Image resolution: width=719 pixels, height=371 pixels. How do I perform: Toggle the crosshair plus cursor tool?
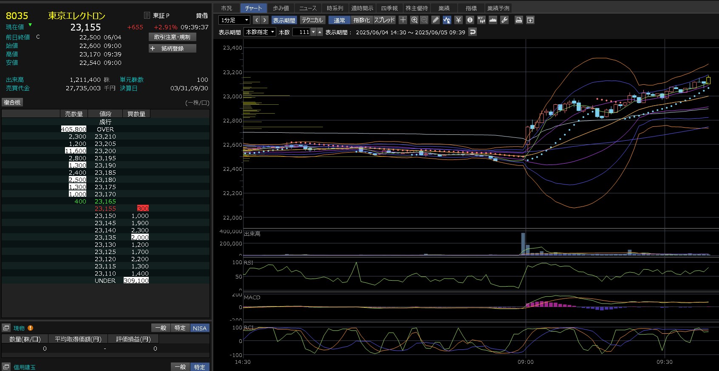[x=403, y=20]
